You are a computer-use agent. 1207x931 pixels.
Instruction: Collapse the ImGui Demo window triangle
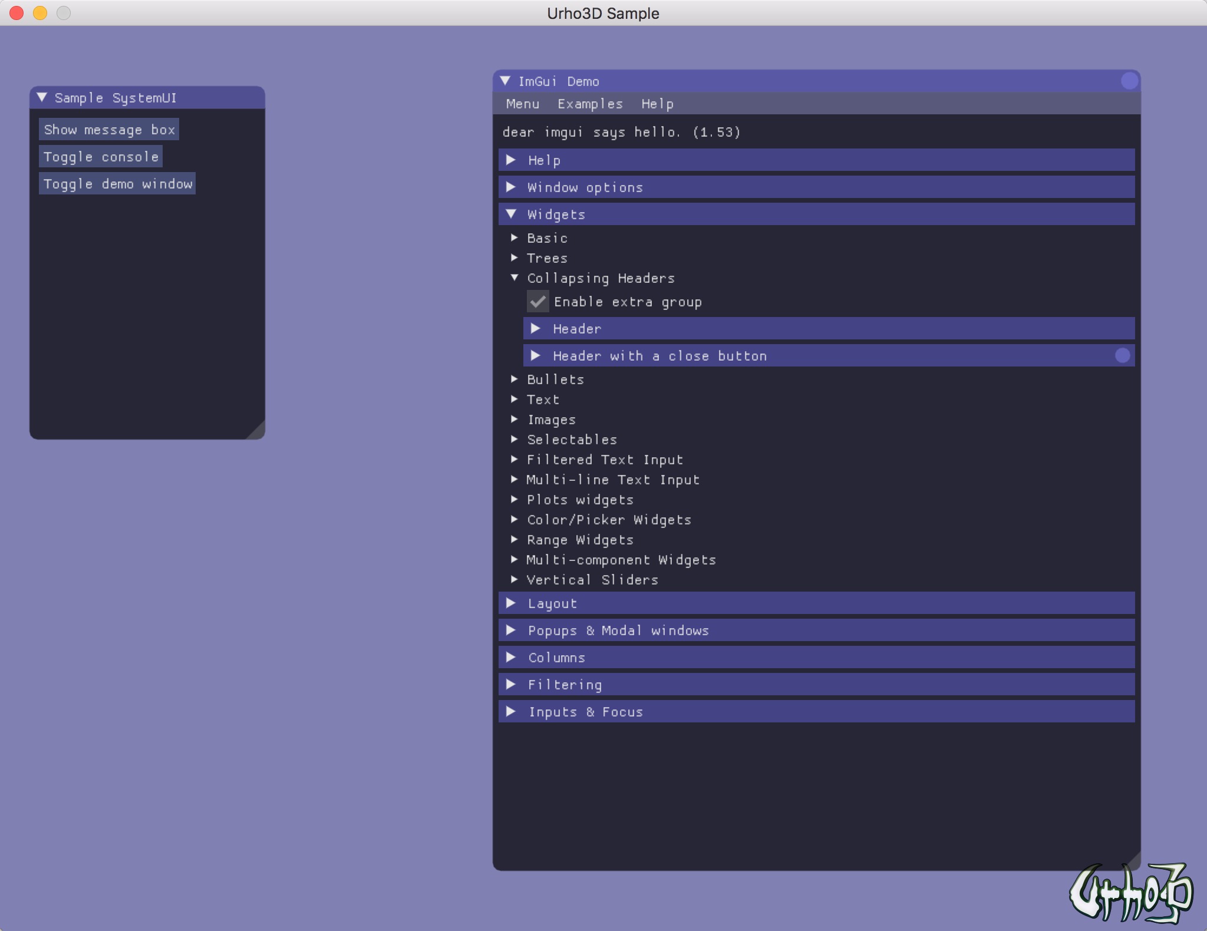(x=505, y=81)
